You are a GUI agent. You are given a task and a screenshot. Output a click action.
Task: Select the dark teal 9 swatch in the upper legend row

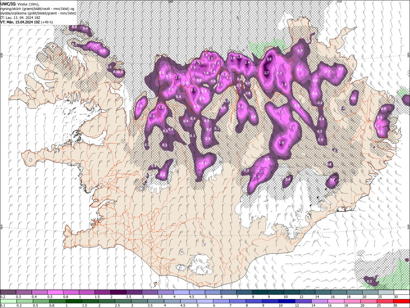(x=276, y=292)
